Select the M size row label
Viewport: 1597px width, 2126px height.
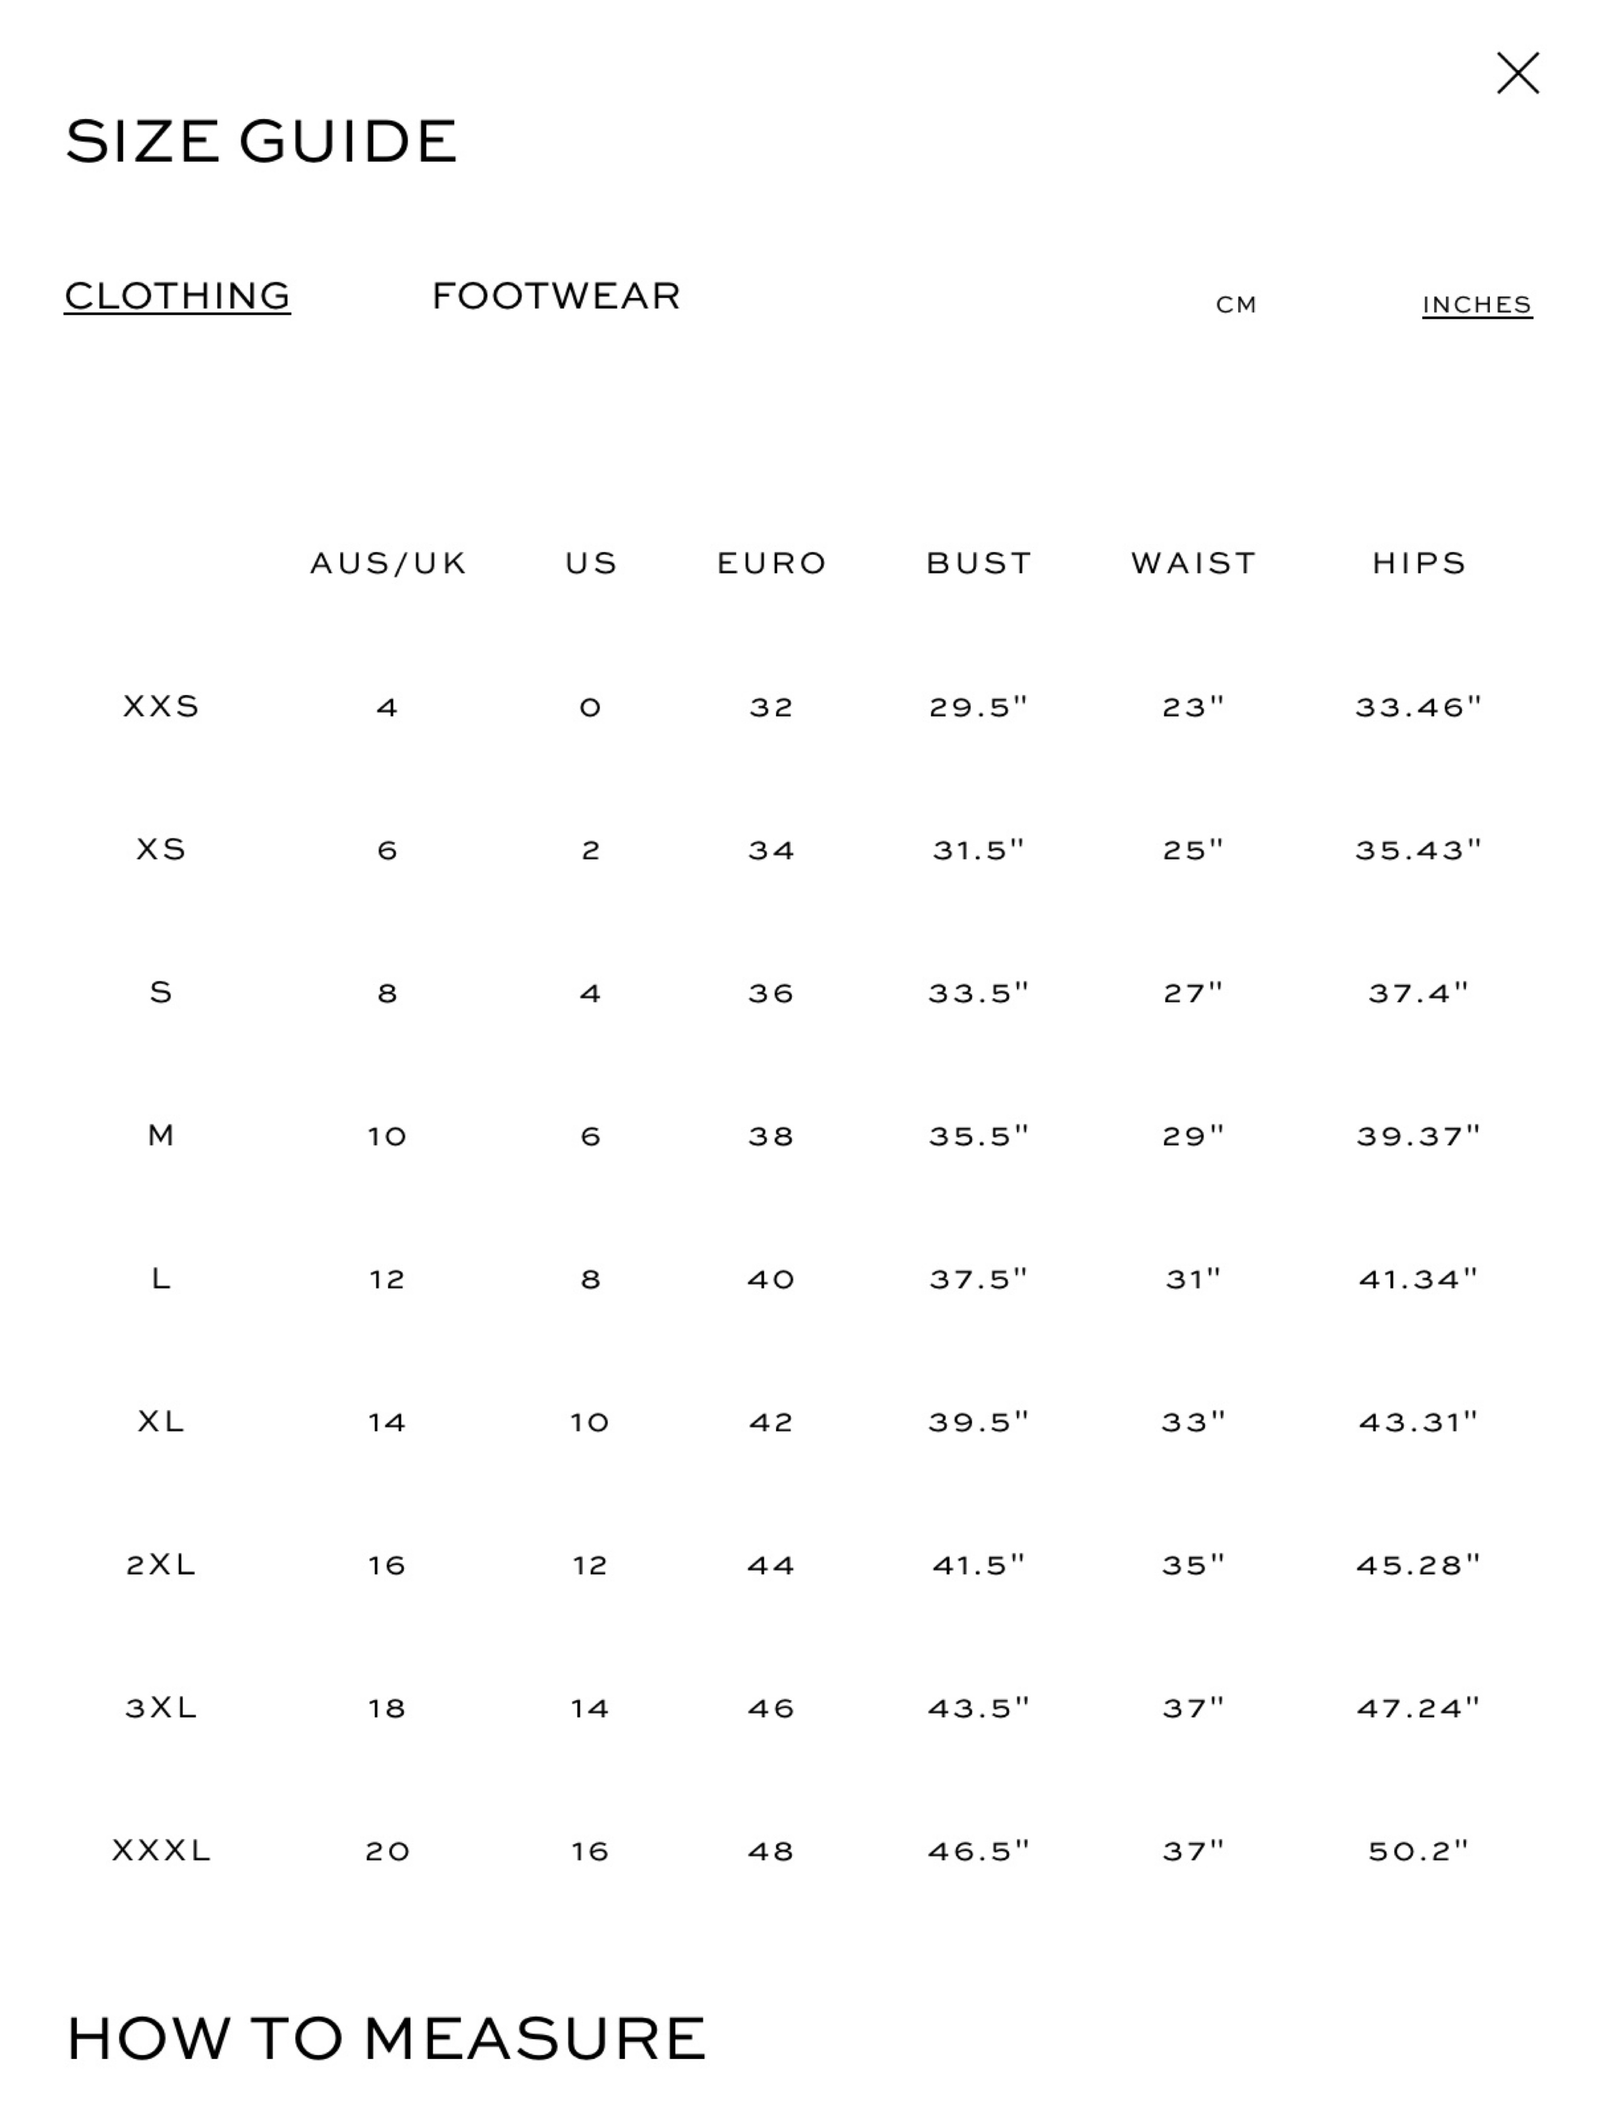click(x=161, y=1135)
